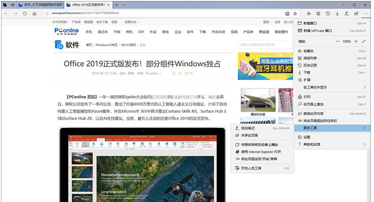
Task: Open the DIY navigation link
Action: 141,32
